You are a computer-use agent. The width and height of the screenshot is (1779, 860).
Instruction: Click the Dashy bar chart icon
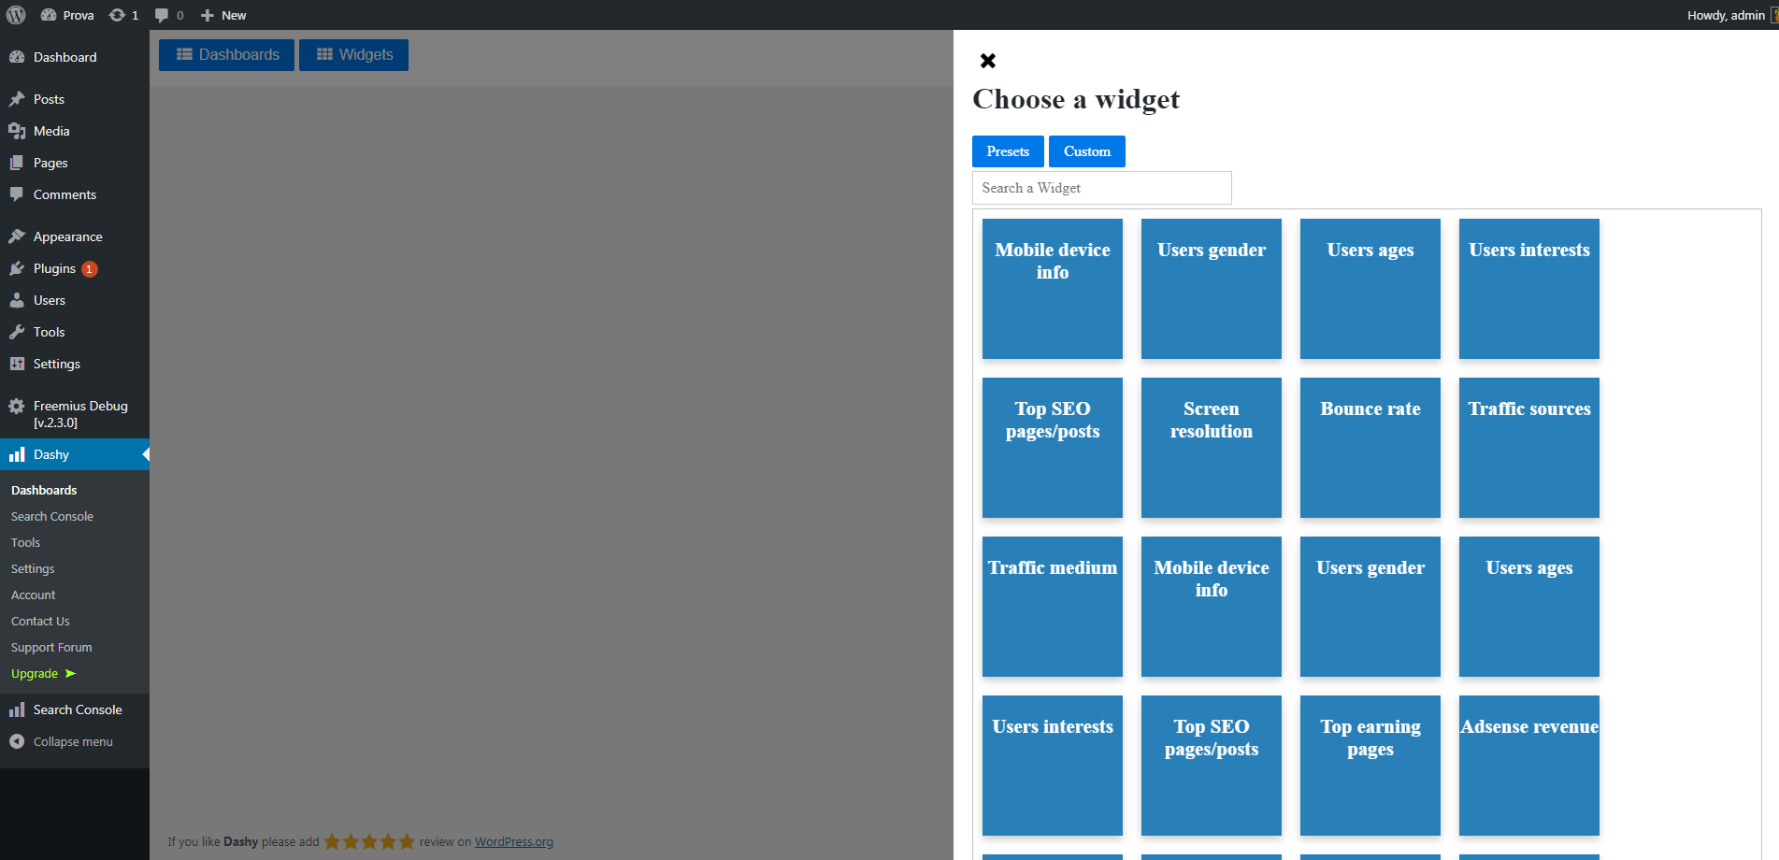point(17,454)
